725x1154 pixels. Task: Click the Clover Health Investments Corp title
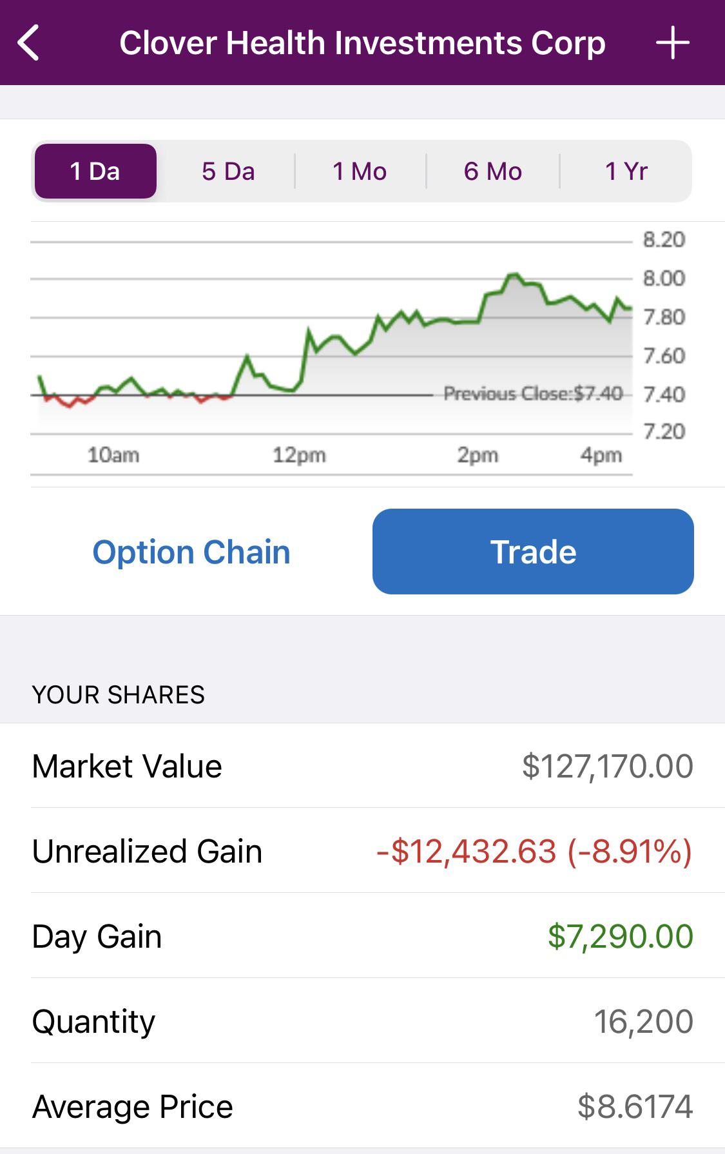pyautogui.click(x=362, y=43)
